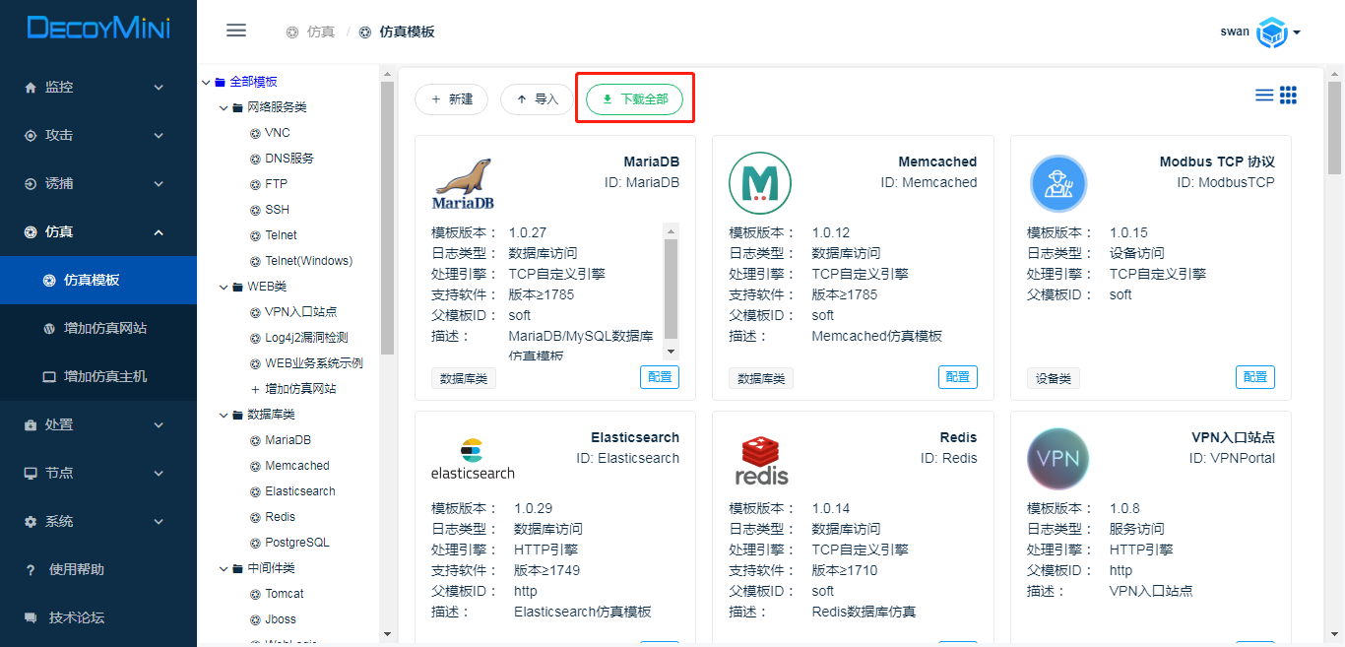Screen dimensions: 1345x647
Task: Click the MariaDB card description scrollbar
Action: click(672, 290)
